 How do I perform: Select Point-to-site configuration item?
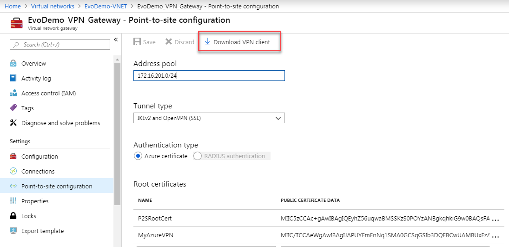coord(57,186)
